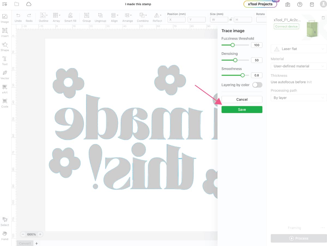This screenshot has height=246, width=327.
Task: Click the cloud sync icon
Action: [28, 4]
